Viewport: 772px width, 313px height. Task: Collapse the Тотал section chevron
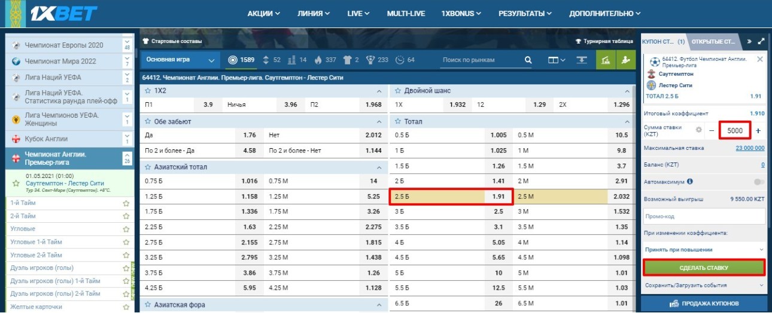click(x=627, y=122)
